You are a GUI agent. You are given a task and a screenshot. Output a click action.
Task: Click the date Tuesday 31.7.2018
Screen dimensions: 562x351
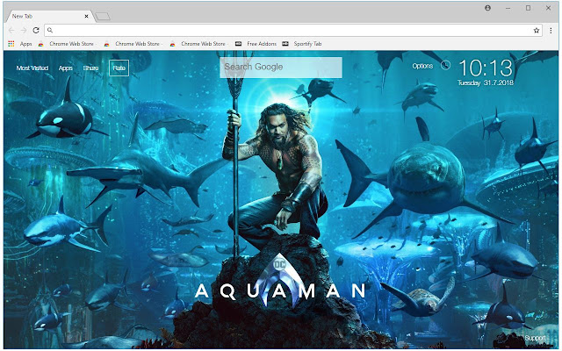[x=486, y=82]
